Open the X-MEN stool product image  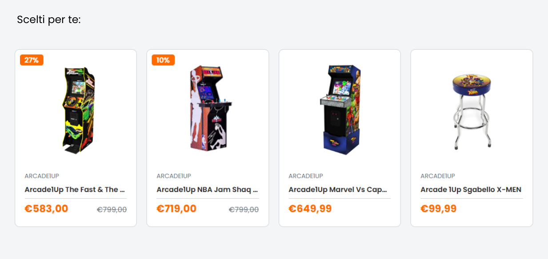click(472, 111)
